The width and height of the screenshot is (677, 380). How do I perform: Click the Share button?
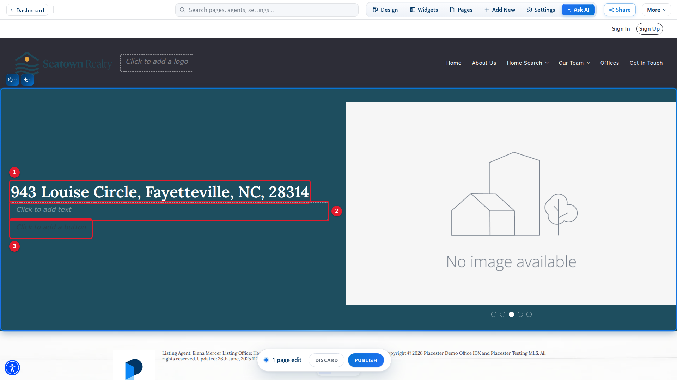(x=620, y=10)
